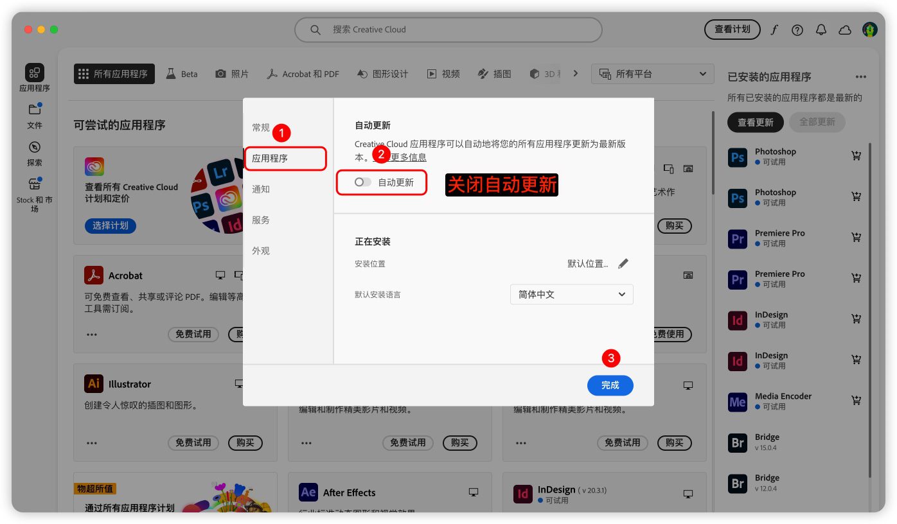Click the 查看更新 button
Image resolution: width=897 pixels, height=524 pixels.
[x=755, y=122]
